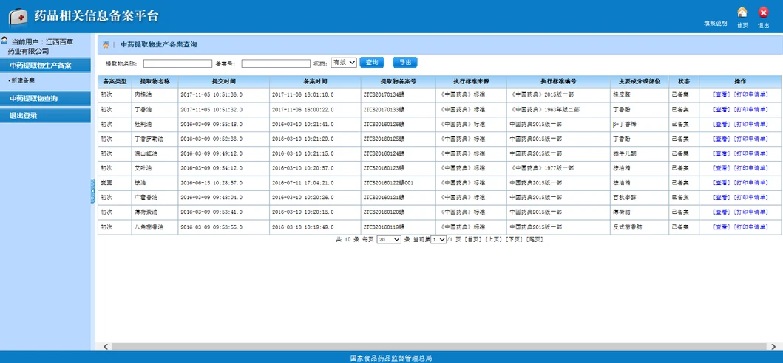This screenshot has width=783, height=363.
Task: Select 新建备案 in the sidebar
Action: coord(23,80)
